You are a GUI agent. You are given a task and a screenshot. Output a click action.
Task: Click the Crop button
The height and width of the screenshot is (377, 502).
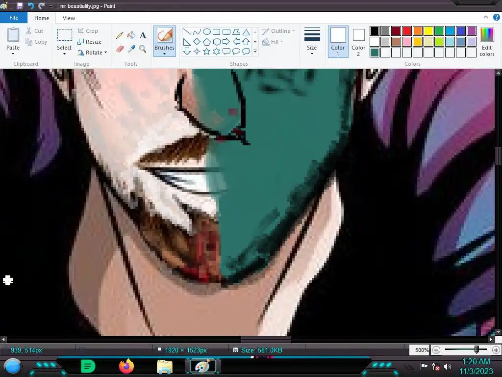[x=88, y=31]
